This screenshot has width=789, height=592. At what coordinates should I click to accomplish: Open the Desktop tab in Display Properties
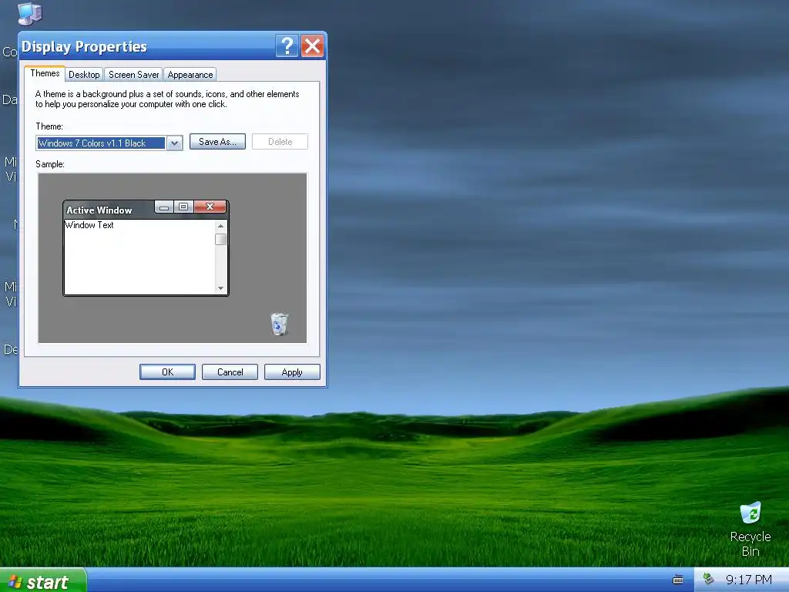[84, 75]
